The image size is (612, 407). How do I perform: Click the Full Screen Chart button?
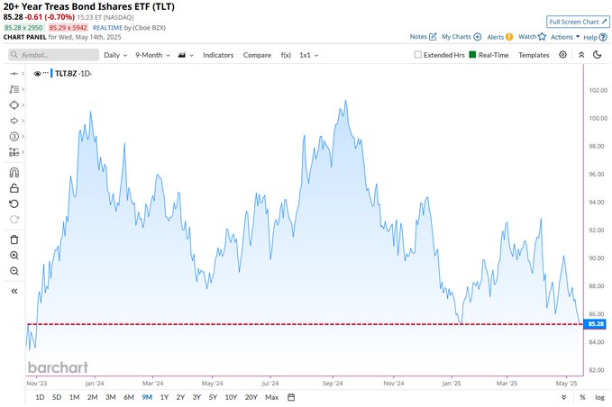(578, 22)
